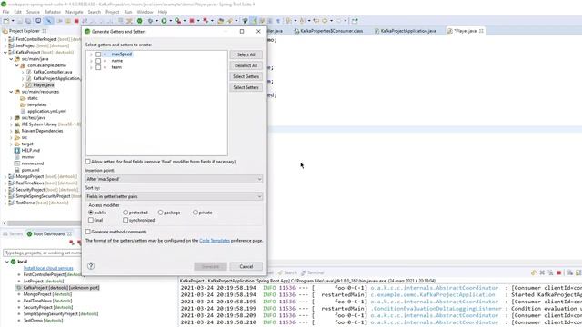Expand the team tree node
This screenshot has width=582, height=327.
pos(91,67)
